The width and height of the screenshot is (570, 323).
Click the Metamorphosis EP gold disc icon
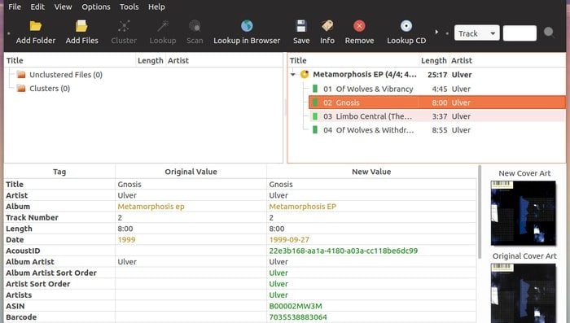tap(305, 75)
